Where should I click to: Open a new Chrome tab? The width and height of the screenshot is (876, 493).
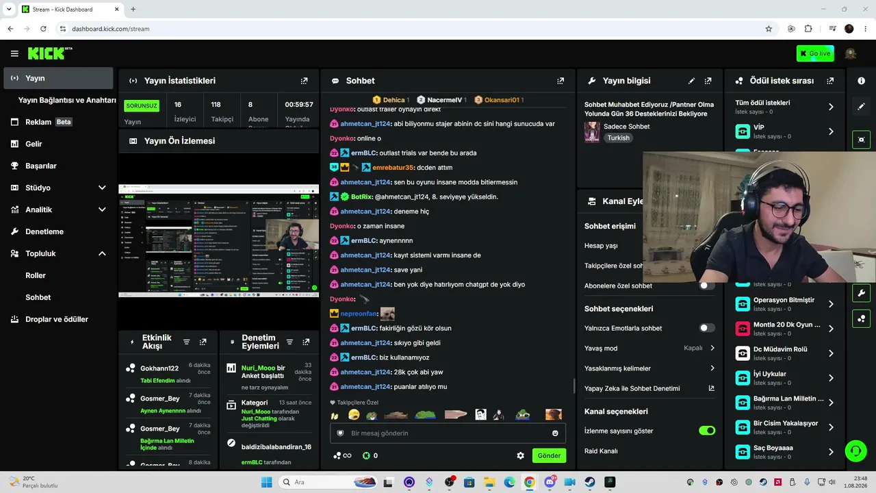133,10
